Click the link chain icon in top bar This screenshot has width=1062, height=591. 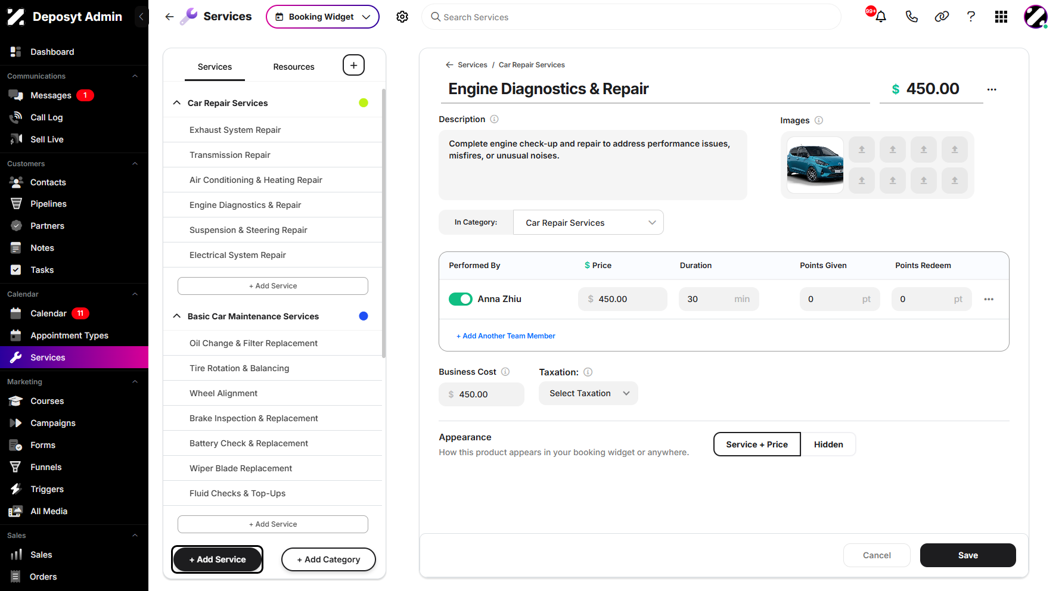click(x=942, y=17)
